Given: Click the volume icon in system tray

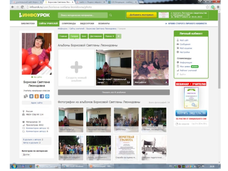Looking at the screenshot, I should point(195,166).
